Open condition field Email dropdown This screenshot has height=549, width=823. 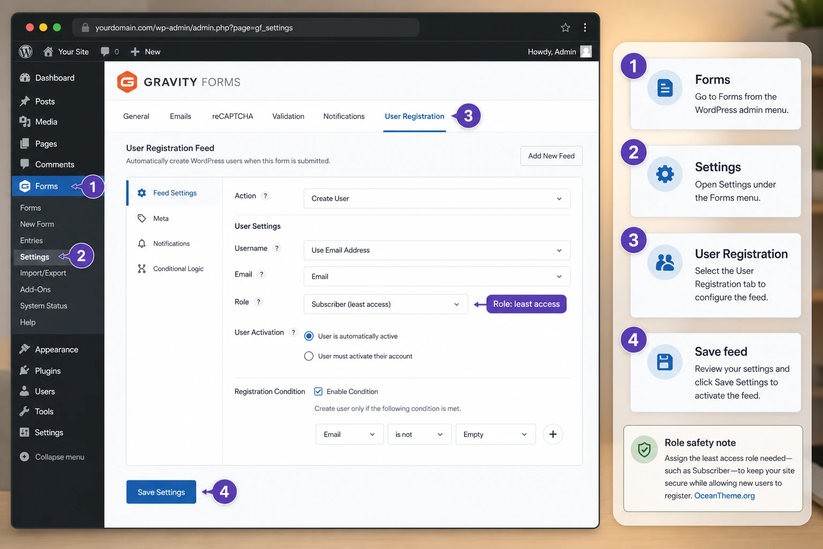[349, 434]
